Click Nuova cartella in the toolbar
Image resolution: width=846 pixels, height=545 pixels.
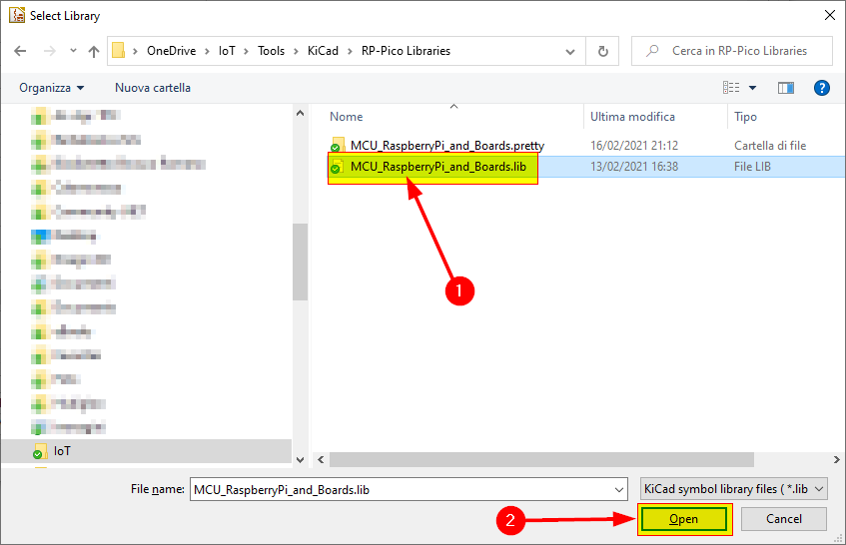point(152,88)
